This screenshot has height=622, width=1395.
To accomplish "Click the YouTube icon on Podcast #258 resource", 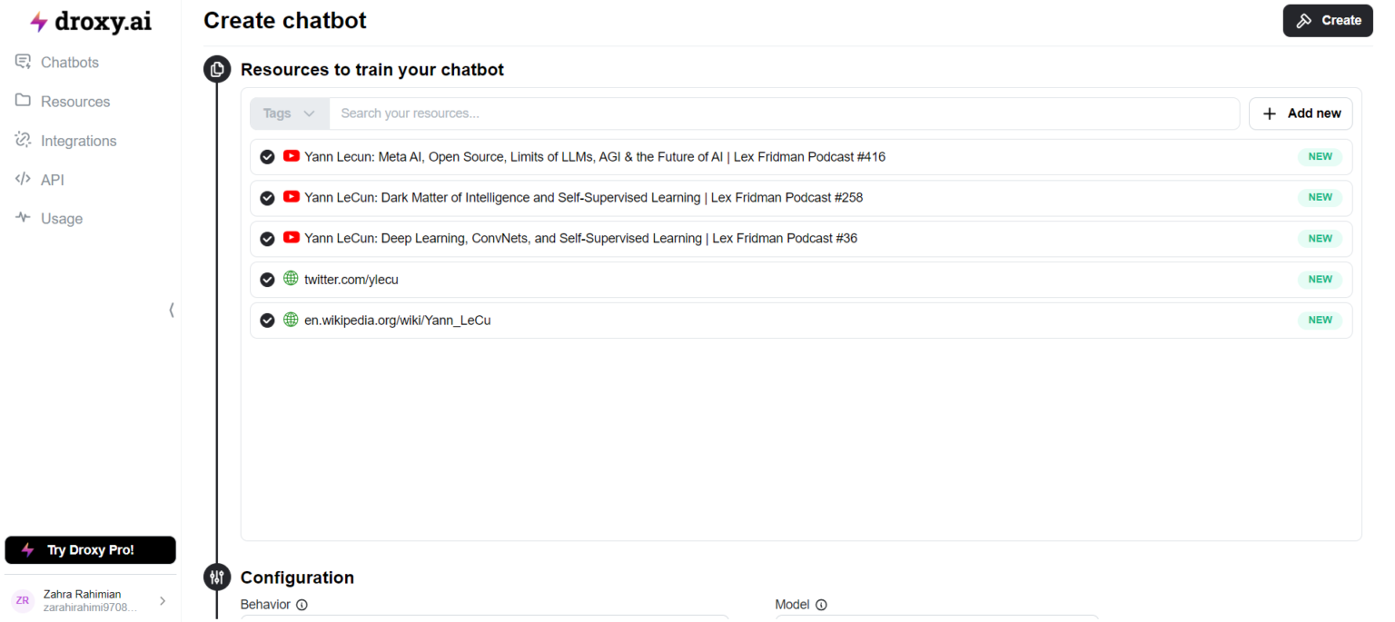I will [291, 197].
